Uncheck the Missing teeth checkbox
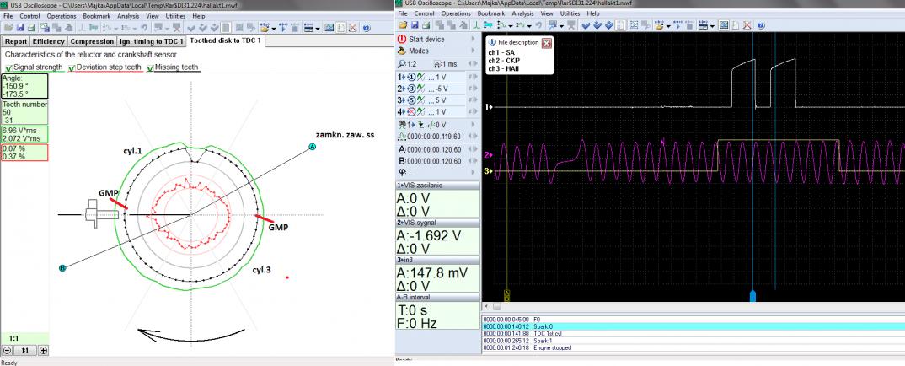Screen dimensions: 905x366 (151, 68)
